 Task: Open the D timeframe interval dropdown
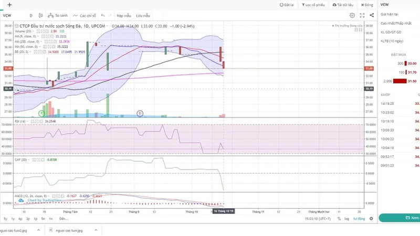(x=31, y=16)
